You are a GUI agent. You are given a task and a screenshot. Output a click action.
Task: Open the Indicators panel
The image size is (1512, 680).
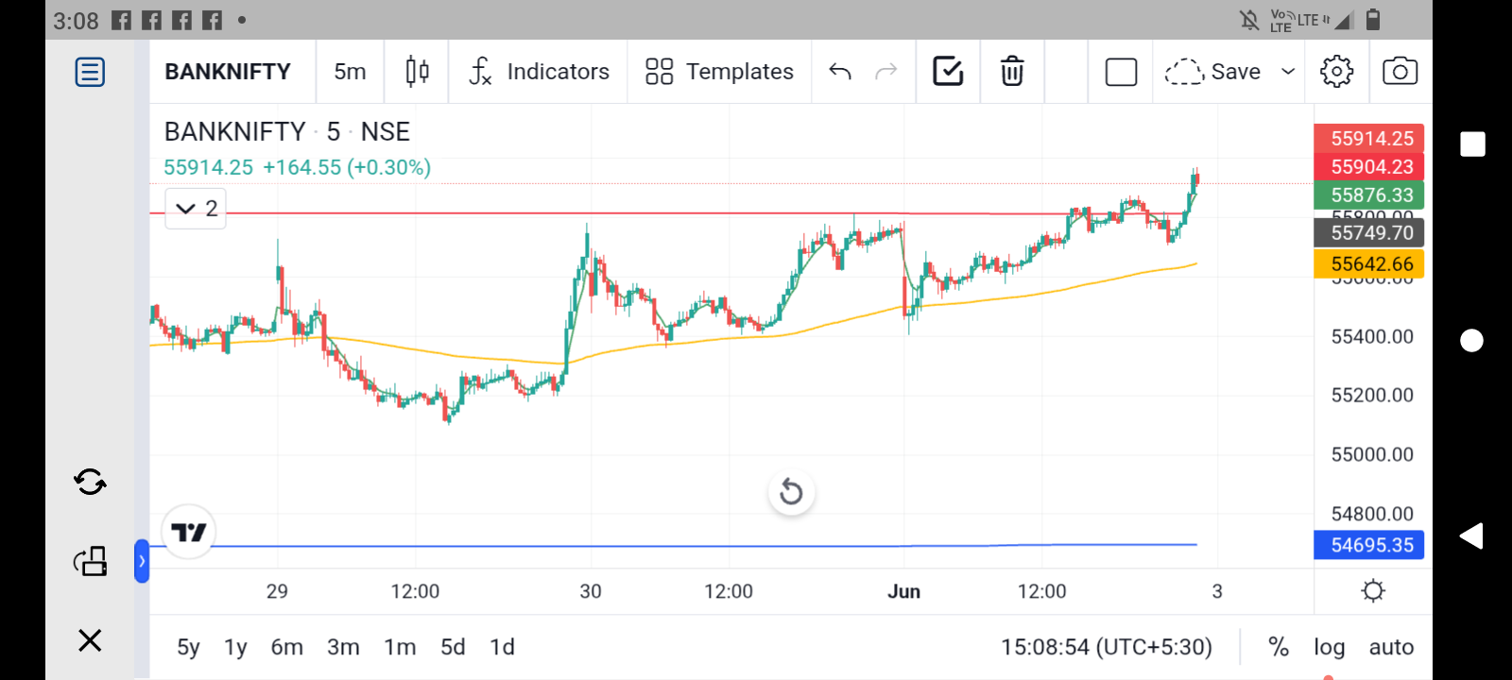pyautogui.click(x=539, y=72)
